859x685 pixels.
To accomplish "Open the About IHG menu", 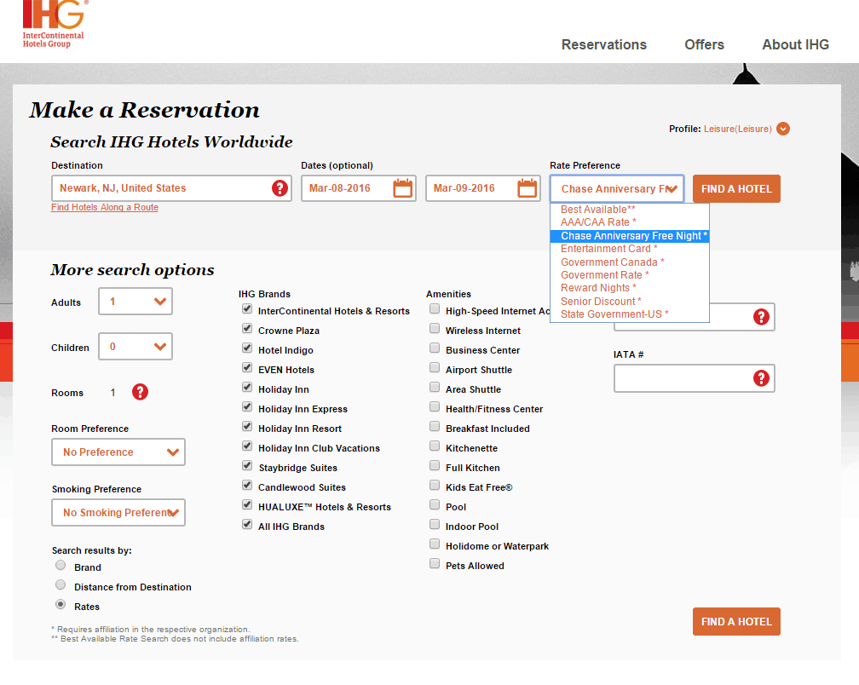I will pos(795,44).
